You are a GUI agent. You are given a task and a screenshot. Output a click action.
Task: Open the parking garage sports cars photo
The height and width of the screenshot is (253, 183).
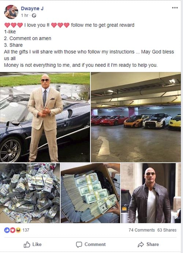[x=136, y=117]
